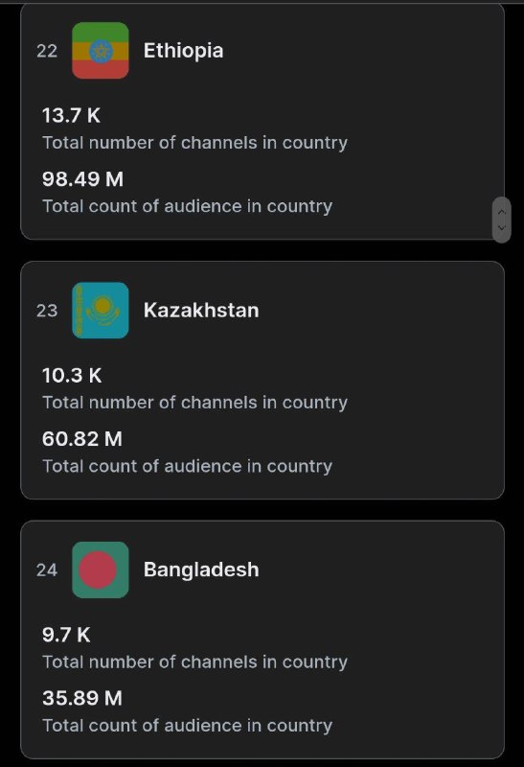Click Bangladesh's 35.89 M audience value
The width and height of the screenshot is (524, 767).
pos(82,698)
